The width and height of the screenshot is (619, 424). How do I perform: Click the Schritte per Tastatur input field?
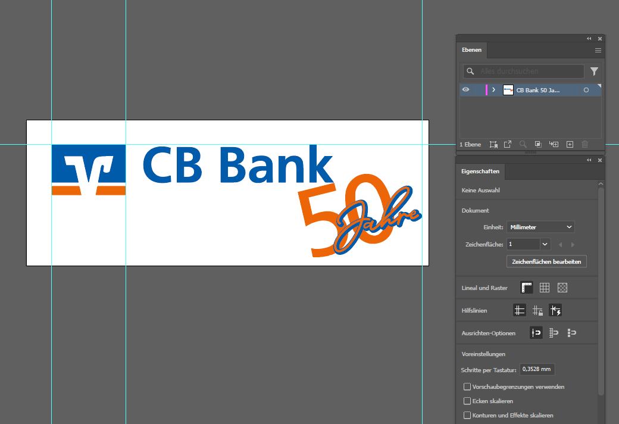tap(537, 369)
